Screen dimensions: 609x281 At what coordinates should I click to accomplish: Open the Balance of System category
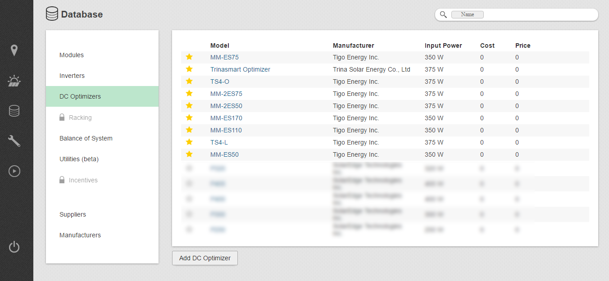[102, 138]
